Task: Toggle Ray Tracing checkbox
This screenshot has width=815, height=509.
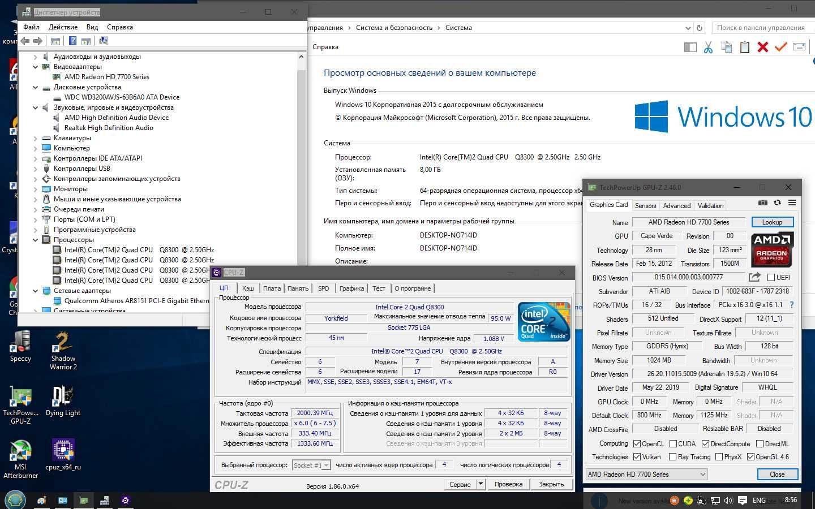Action: tap(673, 457)
